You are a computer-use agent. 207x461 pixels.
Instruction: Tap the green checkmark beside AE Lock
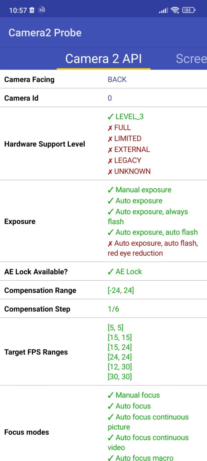(111, 272)
